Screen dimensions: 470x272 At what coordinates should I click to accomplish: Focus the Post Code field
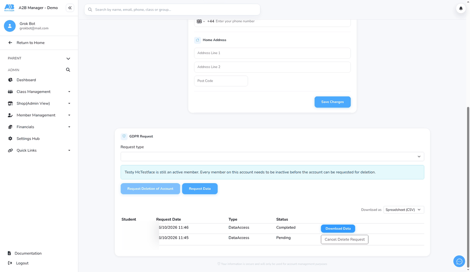(221, 81)
